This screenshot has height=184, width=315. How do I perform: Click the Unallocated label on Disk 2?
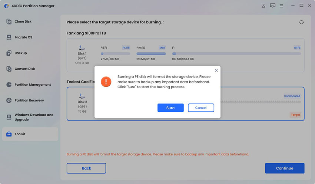click(x=292, y=96)
